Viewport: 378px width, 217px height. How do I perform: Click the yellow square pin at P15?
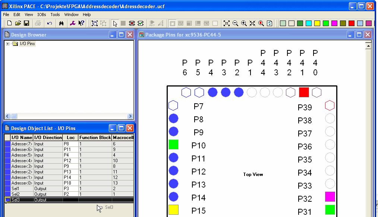coord(174,210)
